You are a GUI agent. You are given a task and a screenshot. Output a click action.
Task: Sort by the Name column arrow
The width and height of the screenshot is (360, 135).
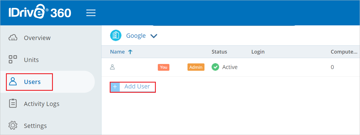coord(130,52)
